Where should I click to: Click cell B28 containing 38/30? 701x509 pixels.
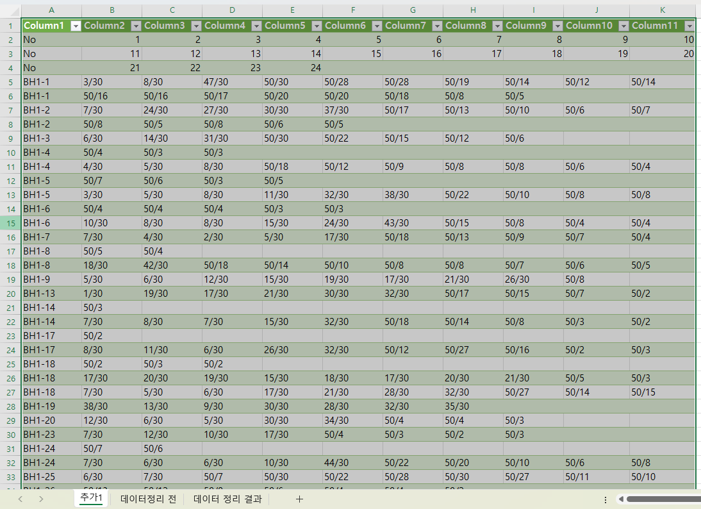tap(111, 406)
